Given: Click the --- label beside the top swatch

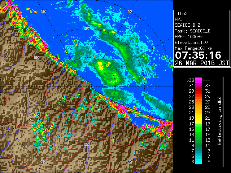Looking at the screenshot, I should [x=206, y=80].
